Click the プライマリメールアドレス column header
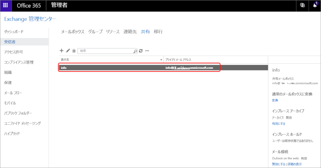 [x=178, y=60]
